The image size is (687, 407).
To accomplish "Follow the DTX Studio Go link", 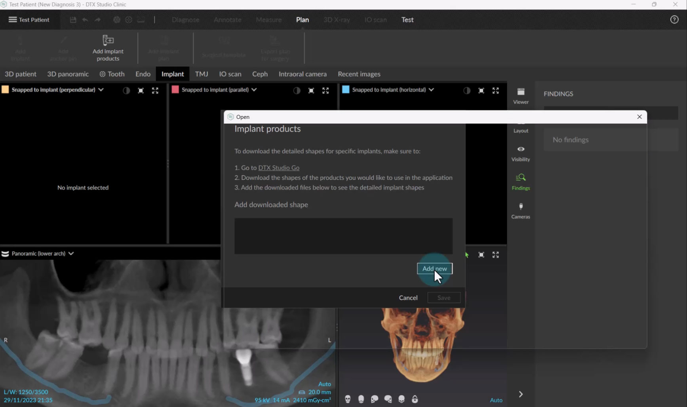I will coord(279,168).
